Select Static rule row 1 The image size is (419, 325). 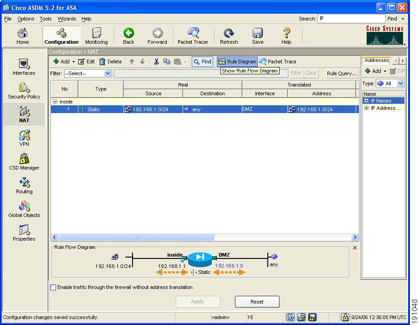pos(204,109)
